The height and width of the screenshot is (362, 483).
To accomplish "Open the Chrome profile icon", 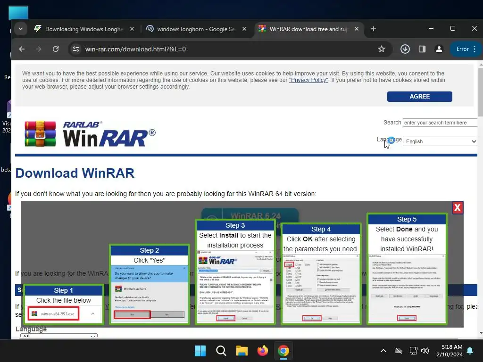I will [x=439, y=49].
